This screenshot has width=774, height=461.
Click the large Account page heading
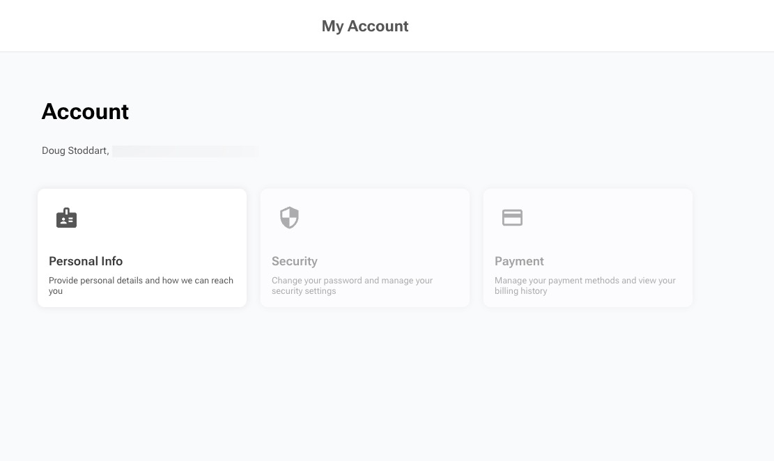(x=85, y=111)
